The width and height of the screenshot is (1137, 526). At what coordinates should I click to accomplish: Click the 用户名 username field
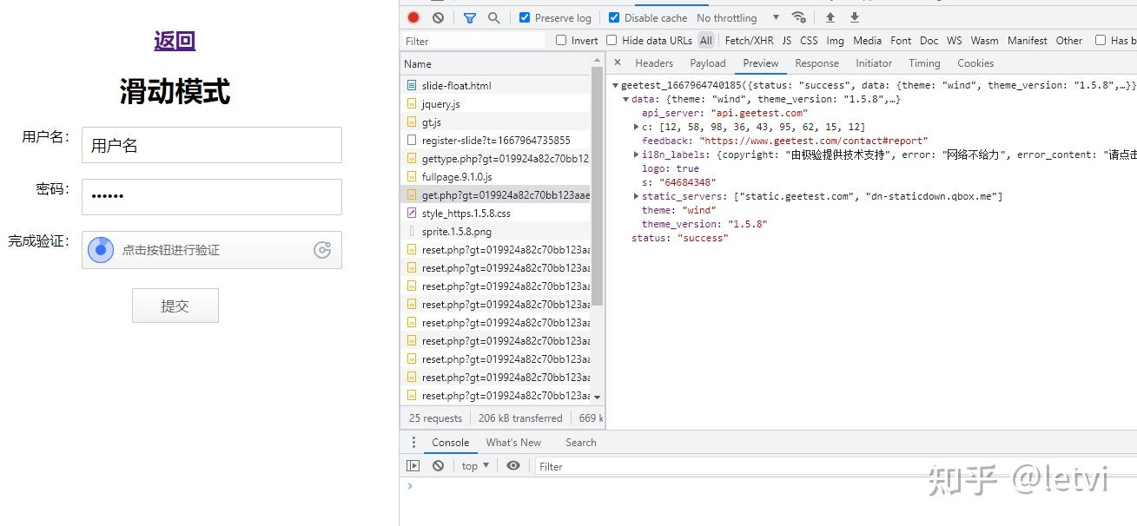(x=211, y=145)
